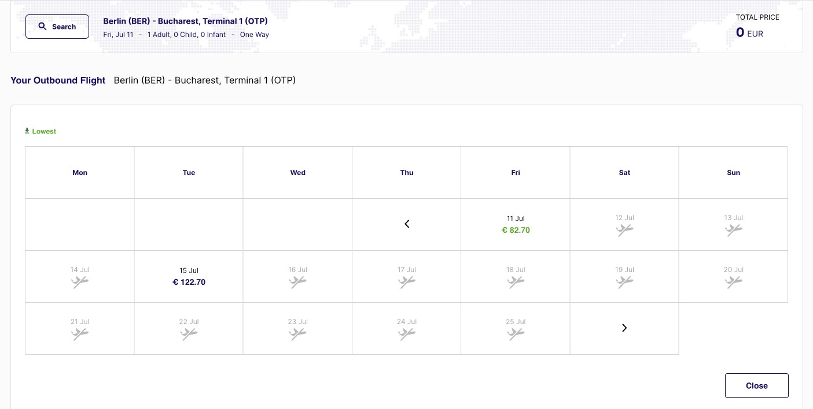
Task: Click the no-flight plane icon for 24 Jul
Action: point(407,334)
